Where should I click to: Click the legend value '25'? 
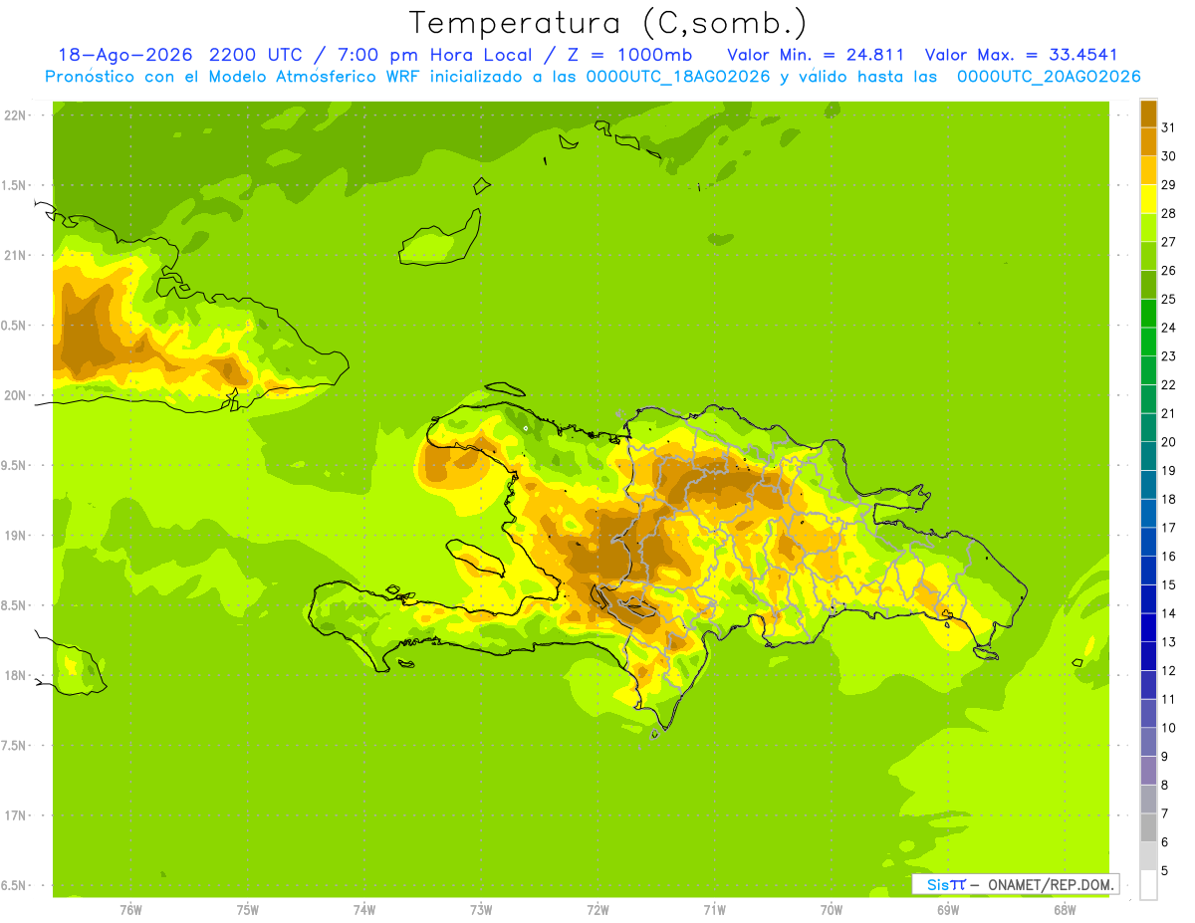1168,299
